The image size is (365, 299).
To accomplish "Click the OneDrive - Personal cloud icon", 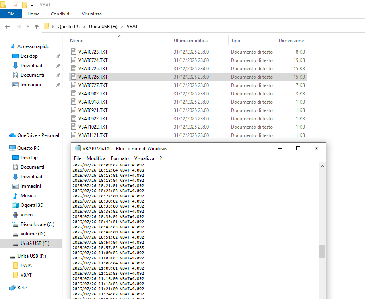I will point(12,135).
